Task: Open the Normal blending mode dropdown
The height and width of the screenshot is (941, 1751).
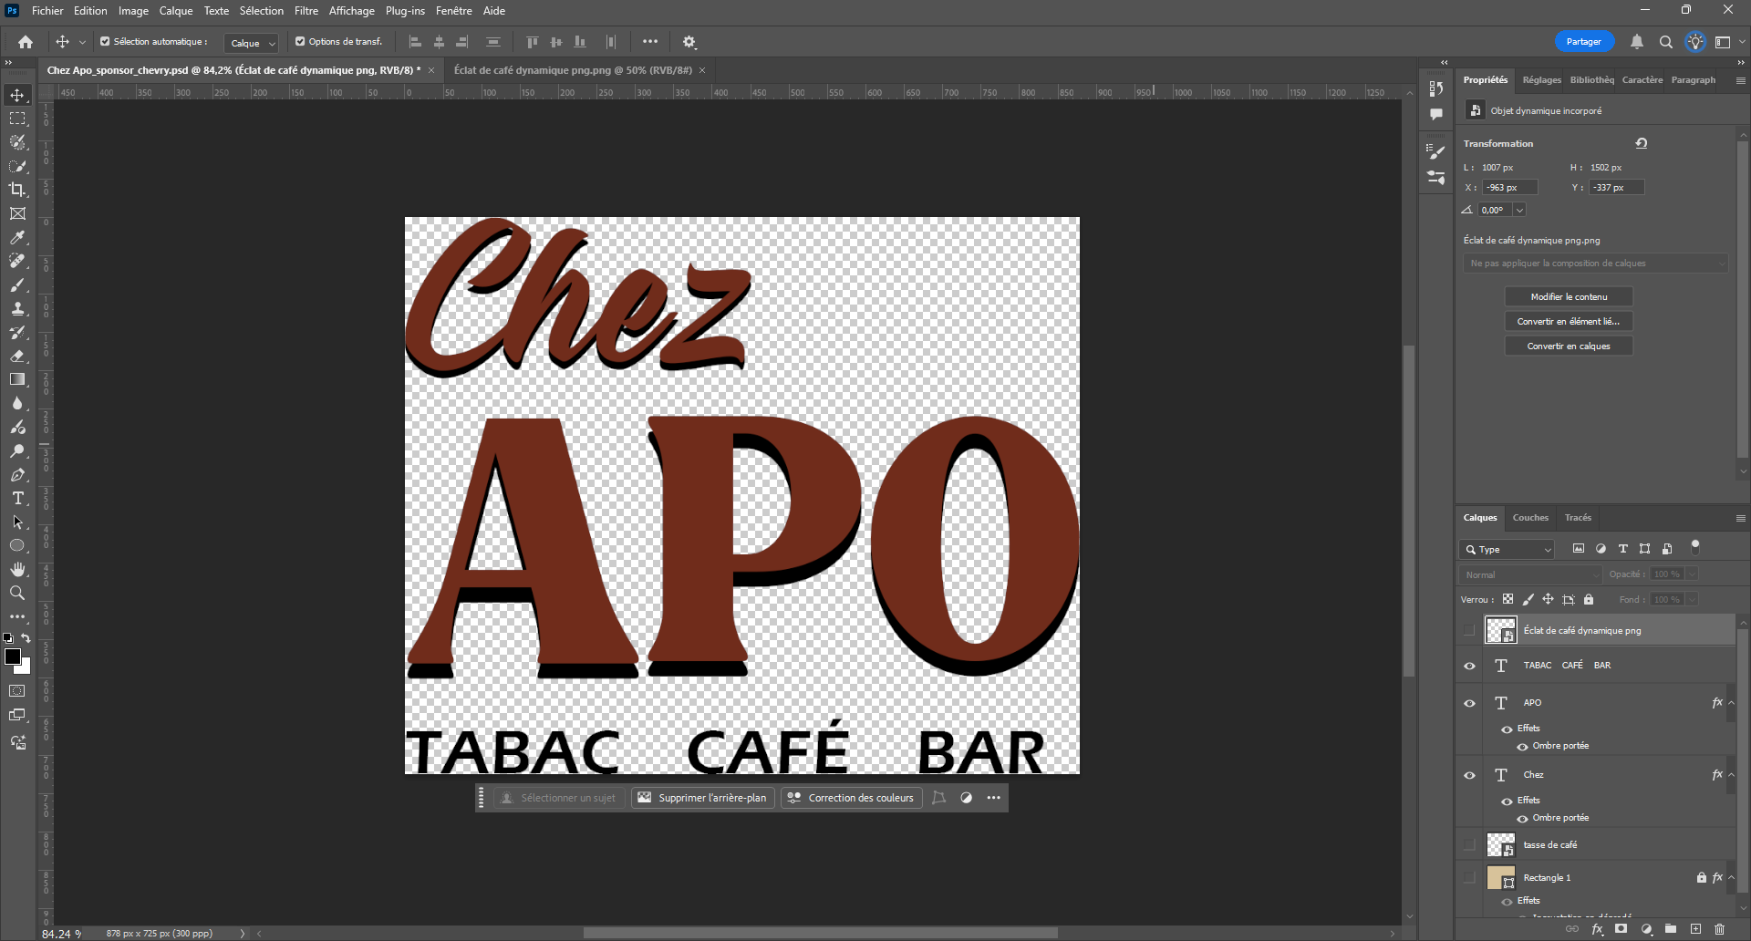Action: click(x=1530, y=574)
